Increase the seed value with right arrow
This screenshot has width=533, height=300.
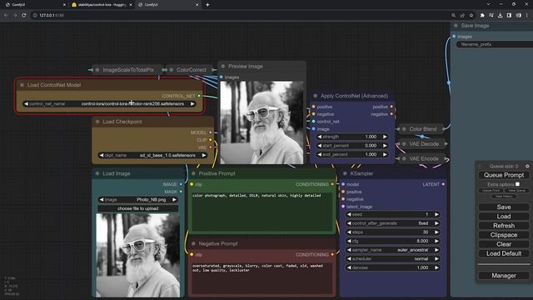436,215
